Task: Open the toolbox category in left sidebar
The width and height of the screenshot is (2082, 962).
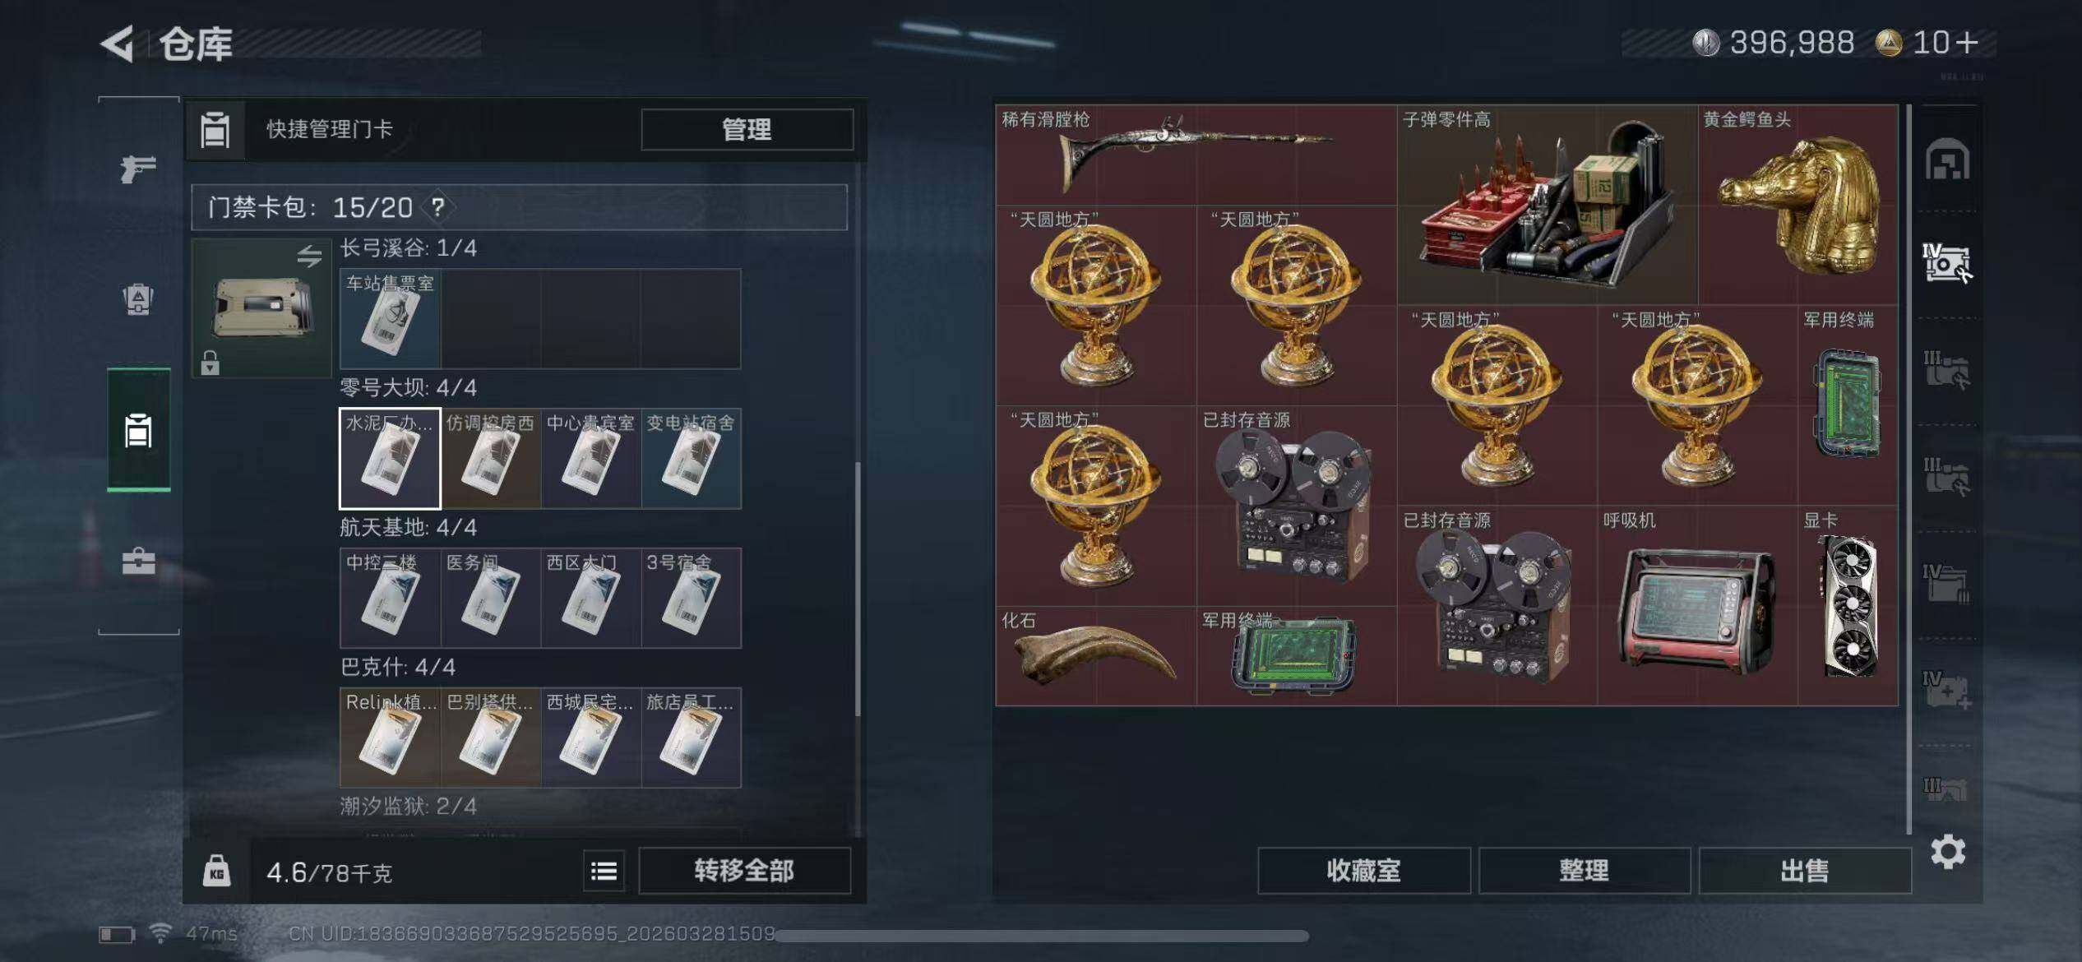Action: tap(138, 562)
